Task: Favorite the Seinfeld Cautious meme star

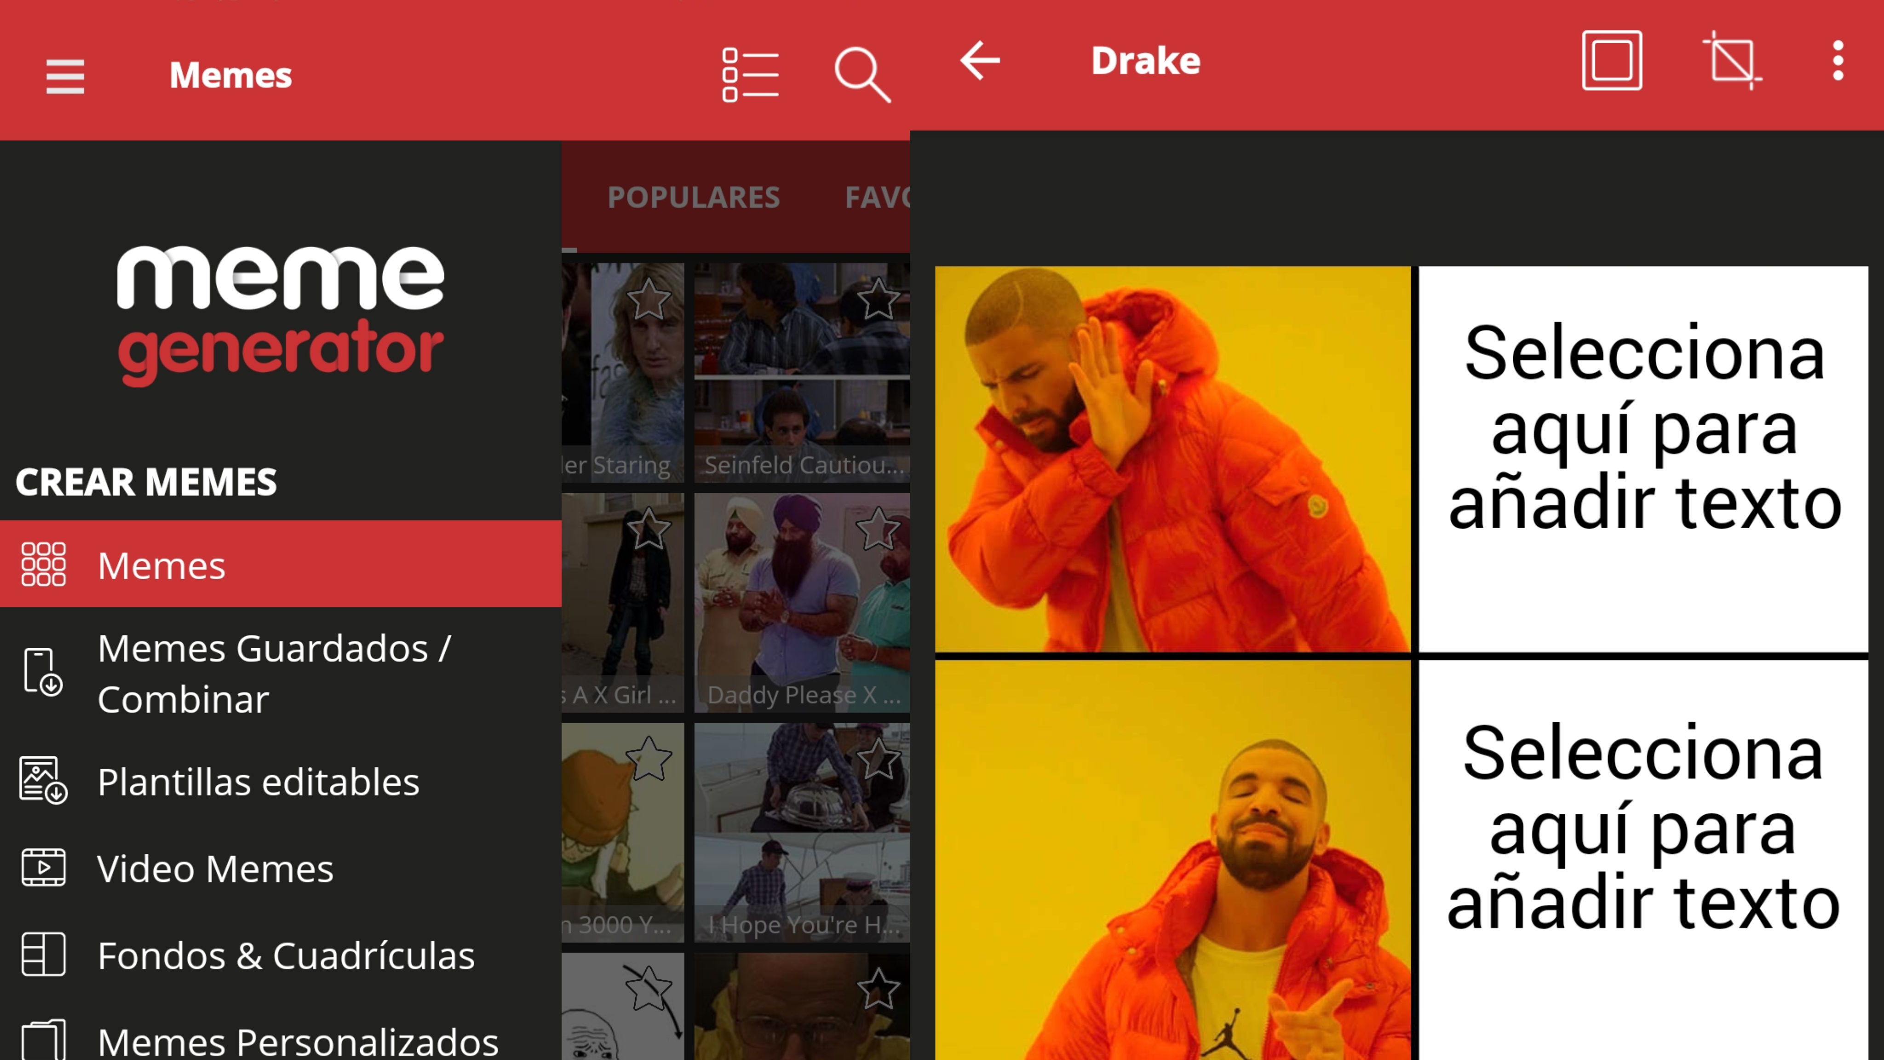Action: point(878,299)
